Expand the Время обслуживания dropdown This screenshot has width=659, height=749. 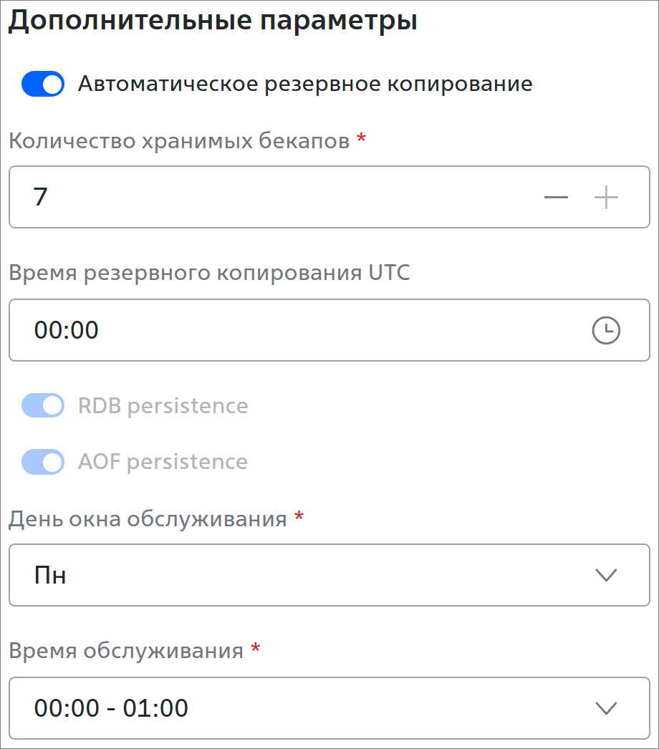pyautogui.click(x=329, y=708)
